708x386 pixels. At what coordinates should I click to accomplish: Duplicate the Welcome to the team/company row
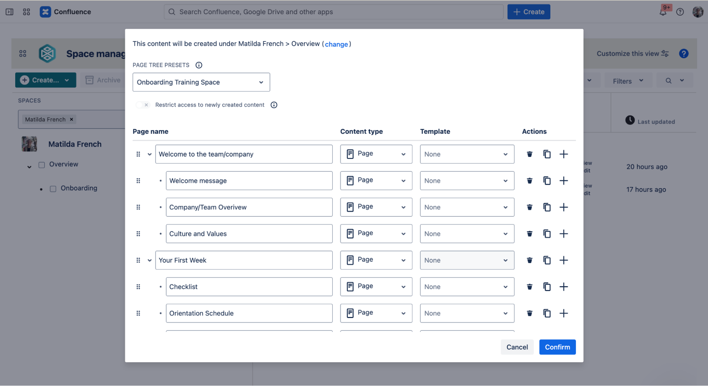[x=547, y=154]
